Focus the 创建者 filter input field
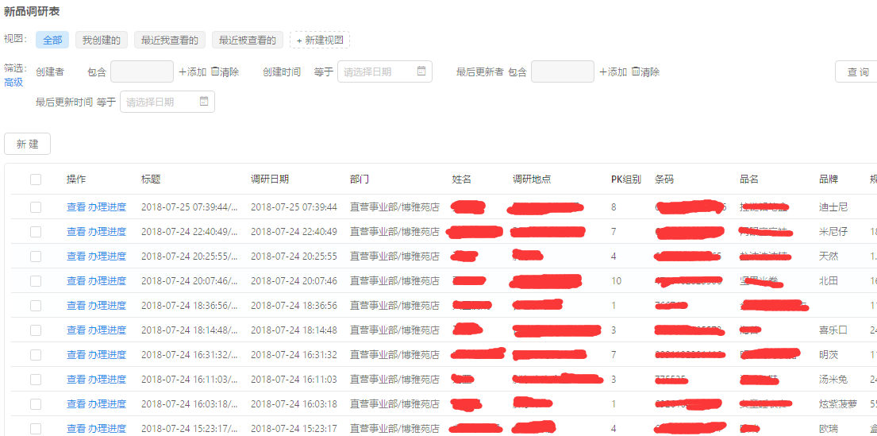The image size is (877, 436). [x=142, y=71]
